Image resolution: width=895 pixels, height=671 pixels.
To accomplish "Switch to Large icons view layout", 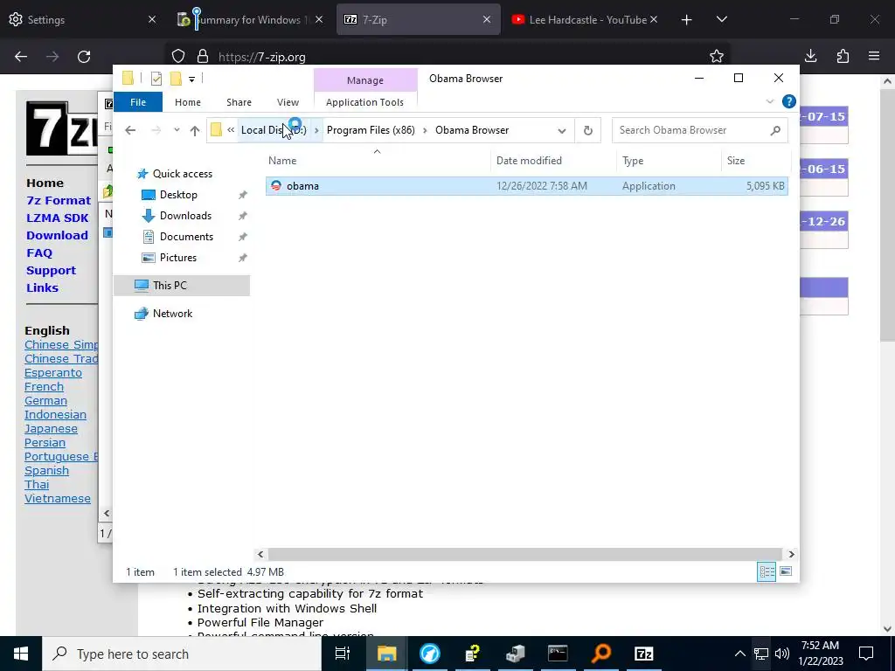I will coord(786,571).
